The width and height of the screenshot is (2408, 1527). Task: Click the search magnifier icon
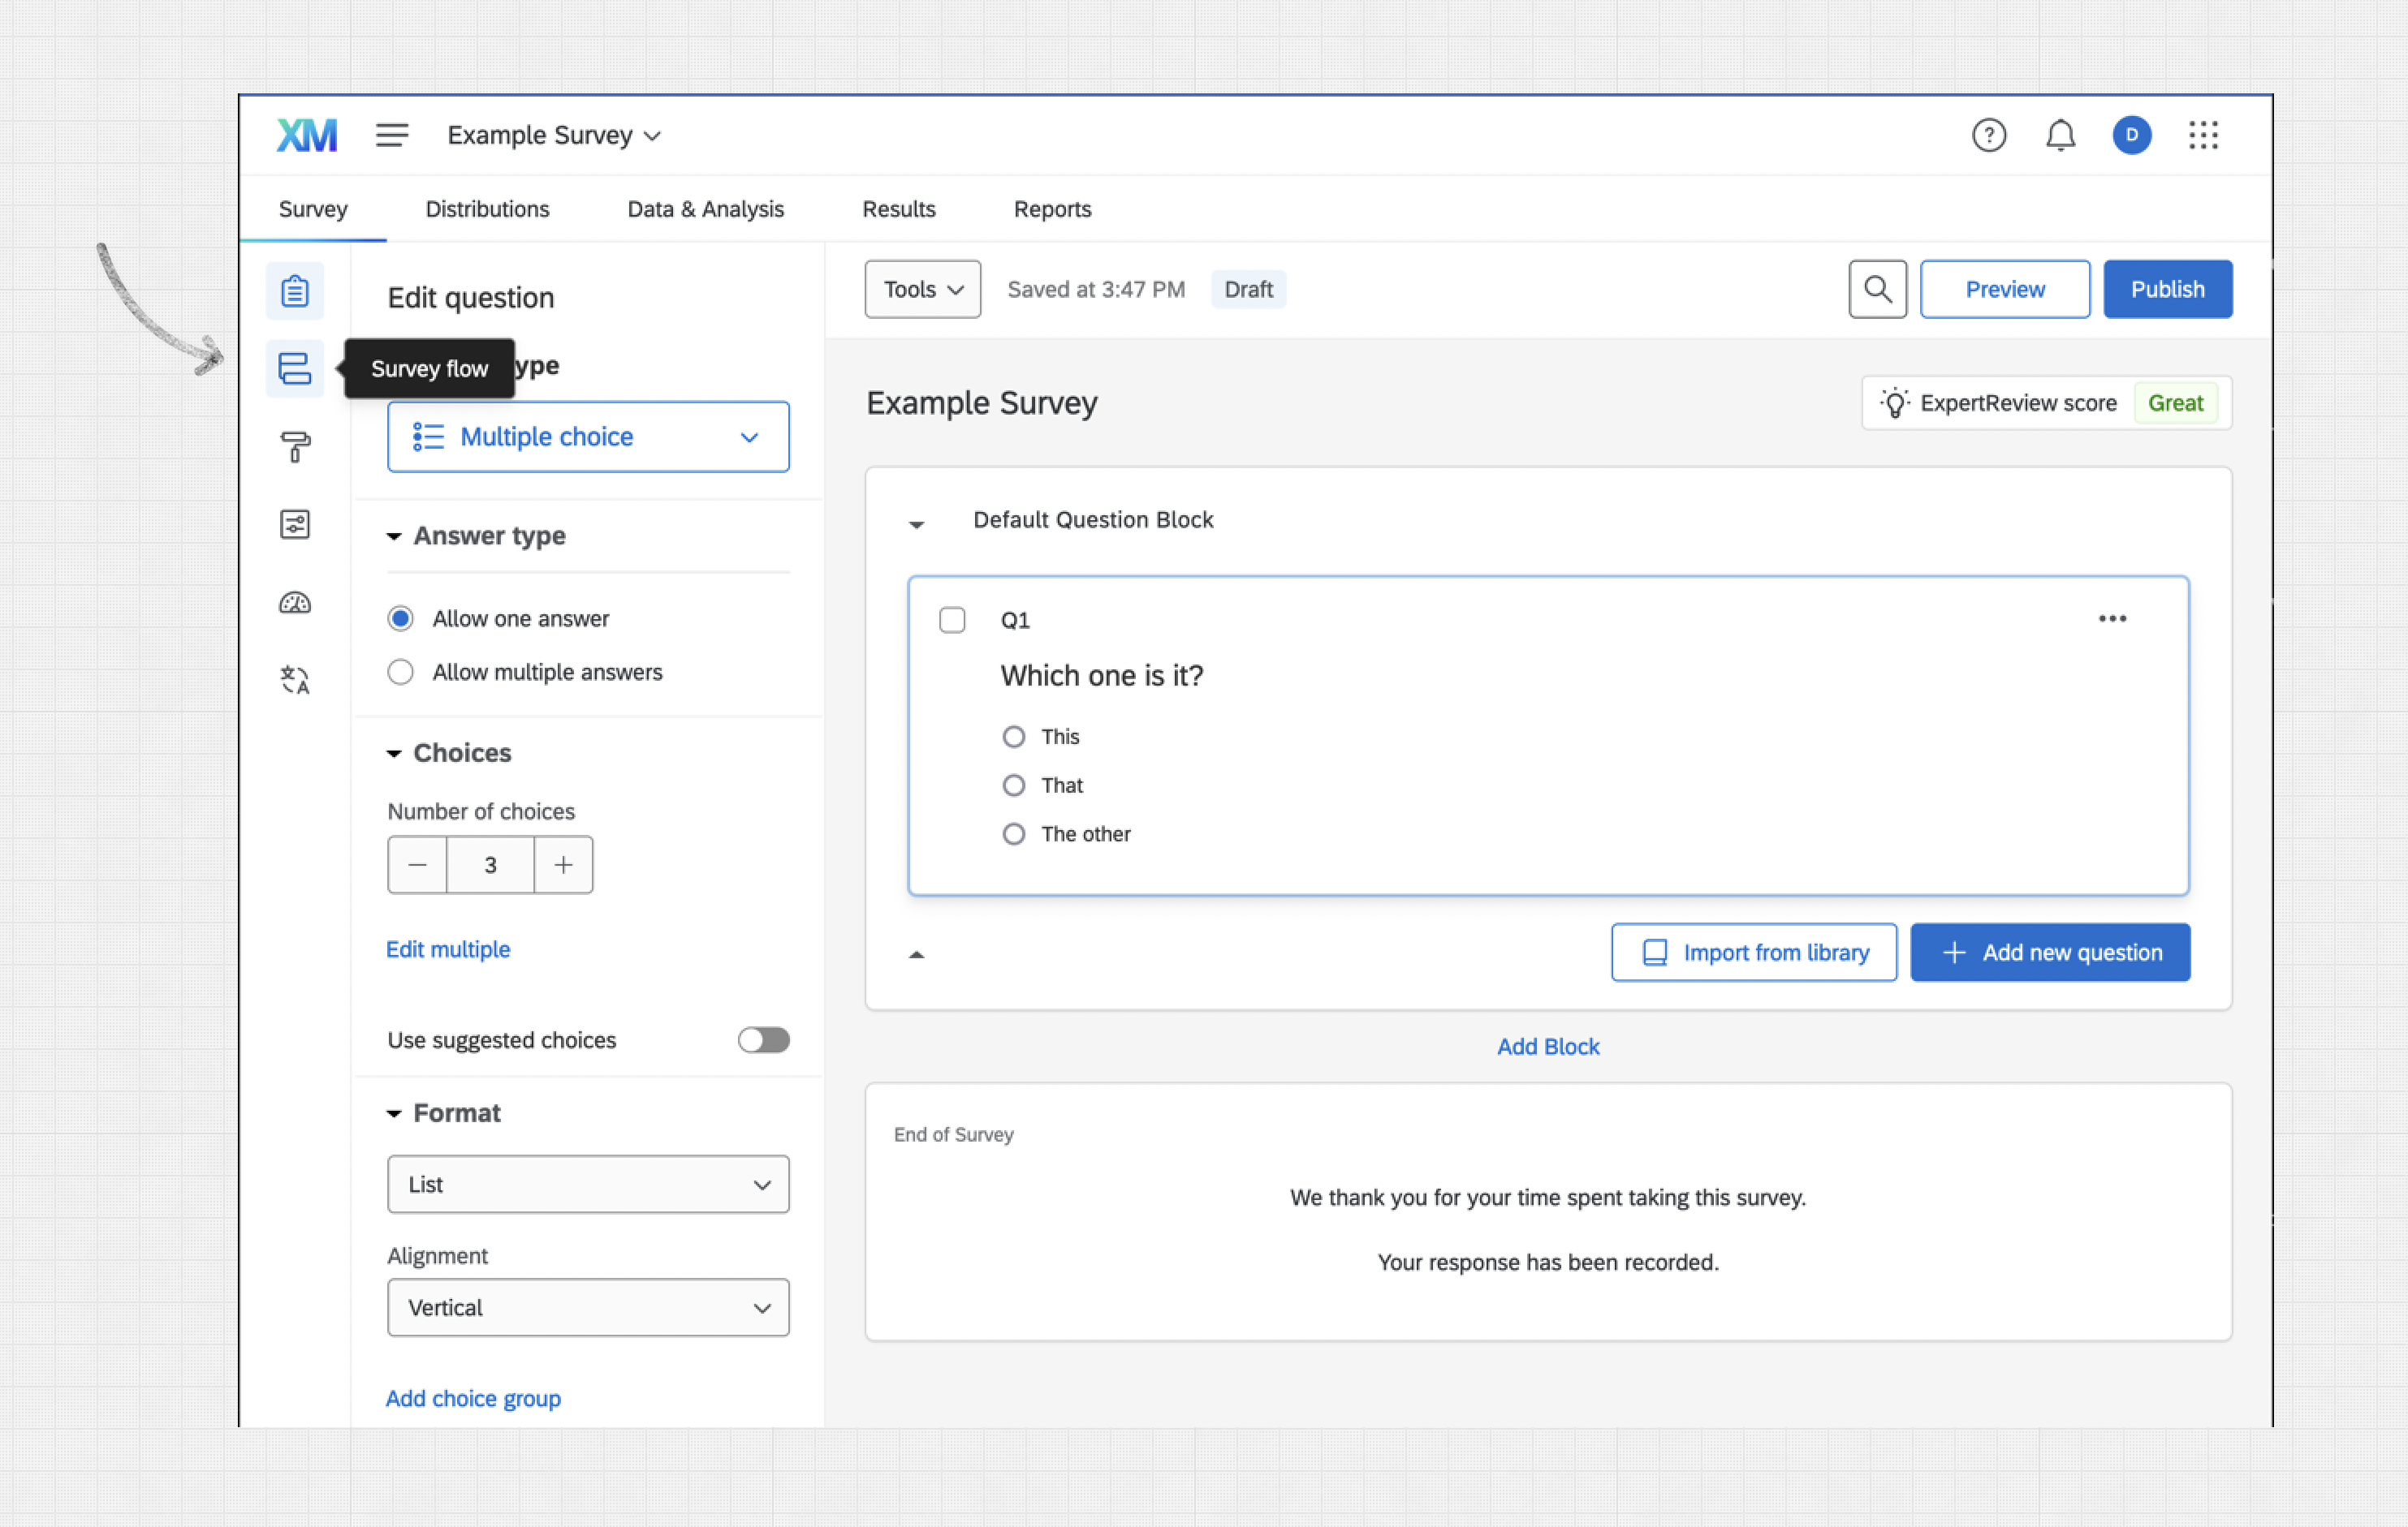click(1877, 289)
